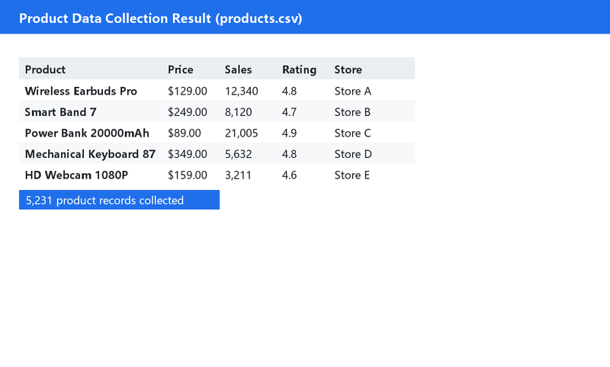Click the Store A cell
The width and height of the screenshot is (610, 367).
353,91
